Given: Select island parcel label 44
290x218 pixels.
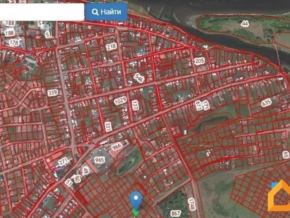Looking at the screenshot, I should (245, 24).
